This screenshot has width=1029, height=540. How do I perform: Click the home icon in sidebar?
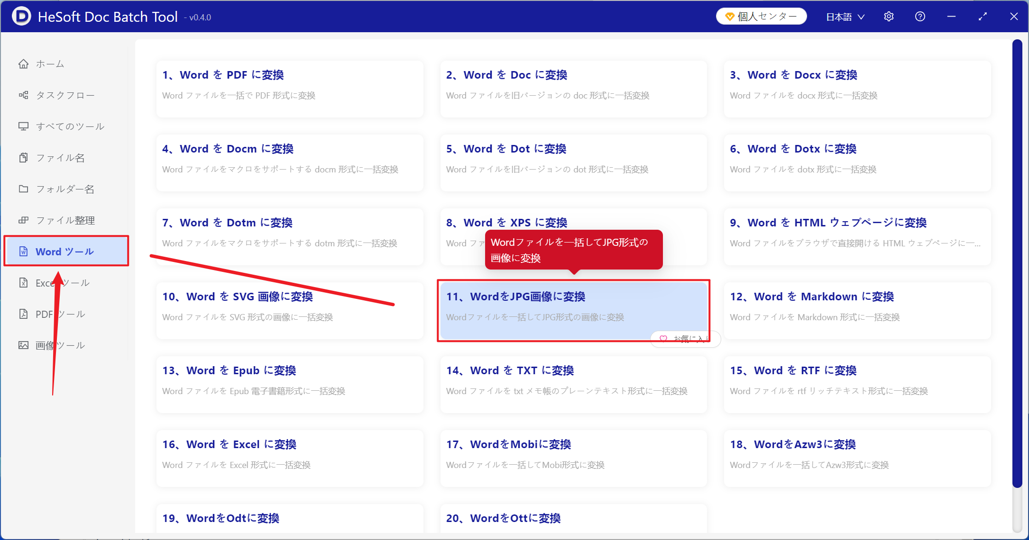point(23,63)
